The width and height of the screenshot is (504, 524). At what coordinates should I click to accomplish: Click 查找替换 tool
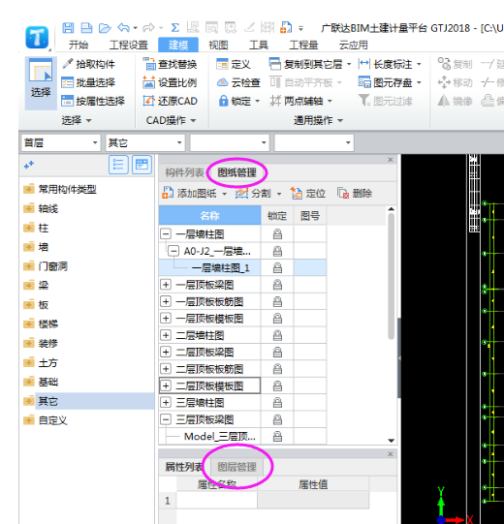point(170,64)
